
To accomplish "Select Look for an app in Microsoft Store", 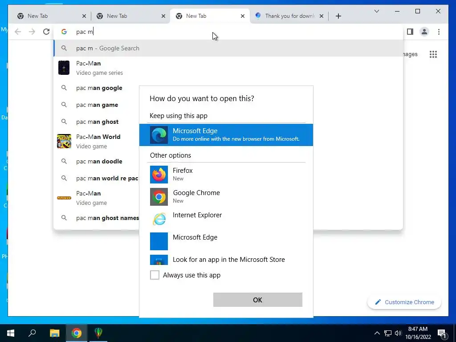I will click(226, 260).
